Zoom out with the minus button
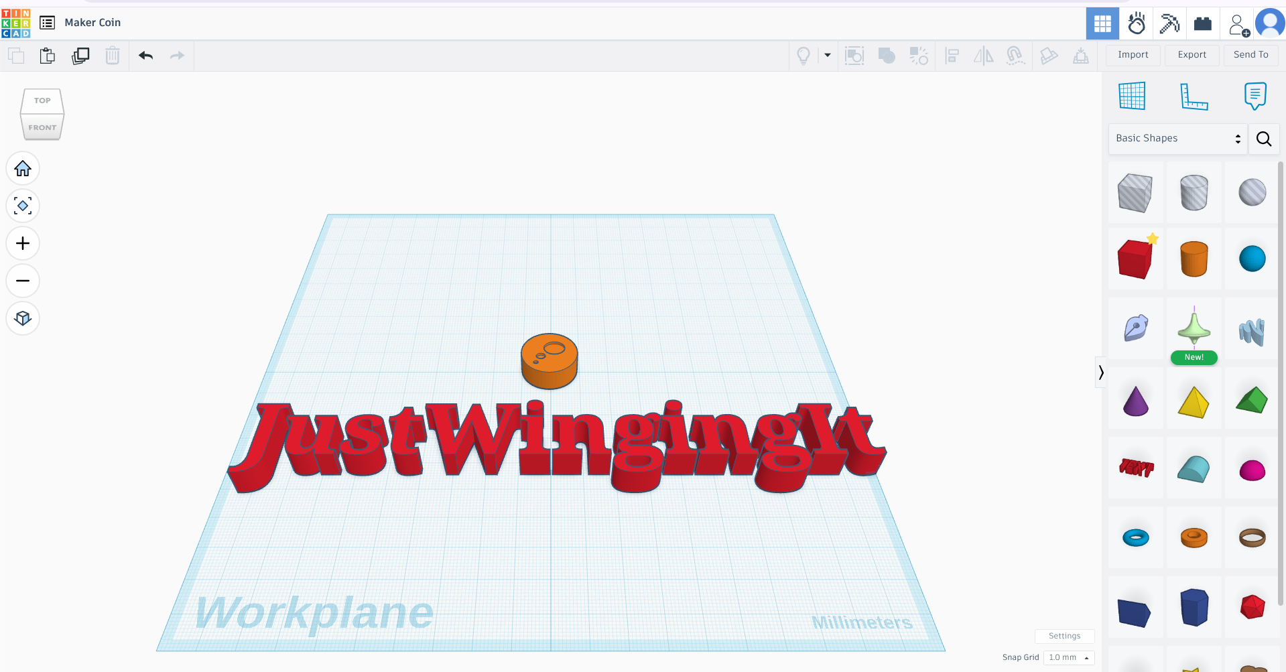Image resolution: width=1286 pixels, height=672 pixels. [x=23, y=281]
